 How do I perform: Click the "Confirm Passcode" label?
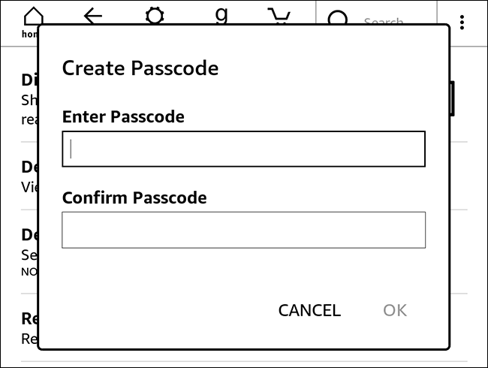pyautogui.click(x=134, y=198)
